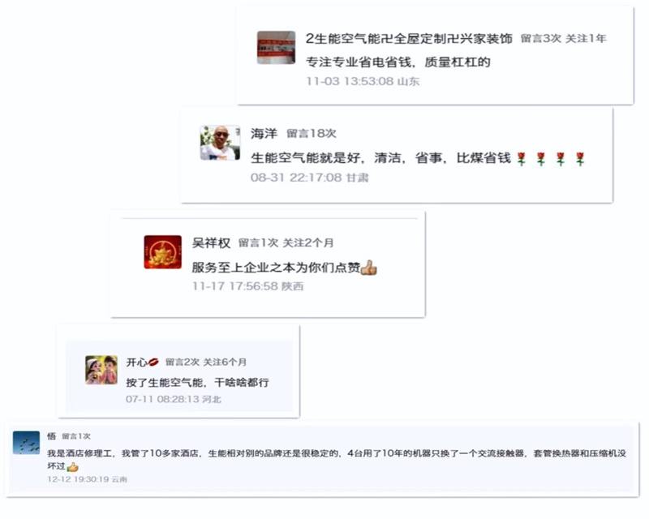Select comment text 按了生能空气能，干啥啥都行
This screenshot has height=519, width=649.
click(197, 382)
